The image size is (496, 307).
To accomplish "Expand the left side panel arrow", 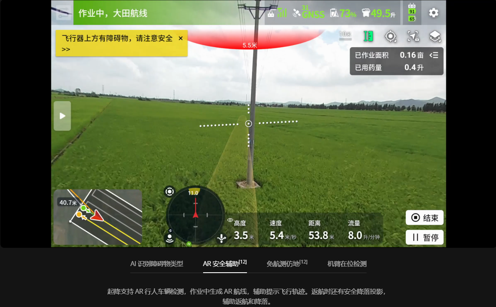I will (62, 116).
